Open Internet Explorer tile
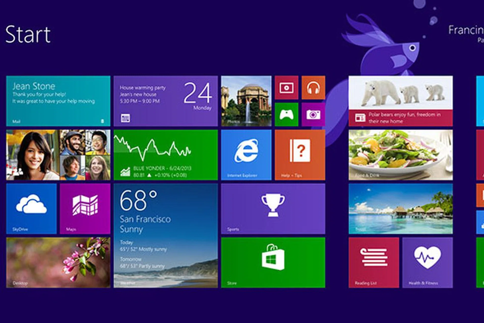The image size is (484, 323). pos(246,155)
